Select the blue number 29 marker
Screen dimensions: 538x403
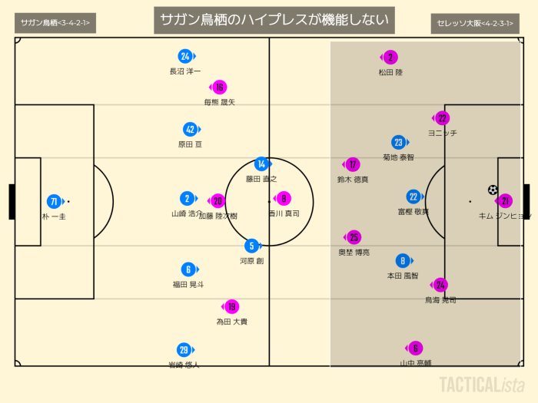coord(184,349)
